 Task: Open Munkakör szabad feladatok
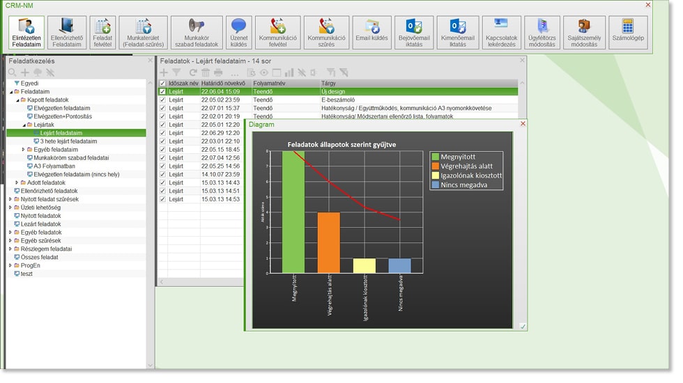[197, 33]
